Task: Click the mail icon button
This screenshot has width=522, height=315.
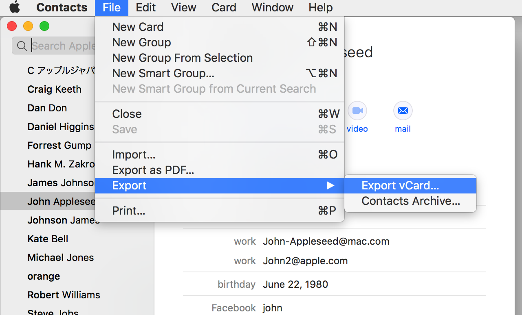Action: pyautogui.click(x=403, y=111)
